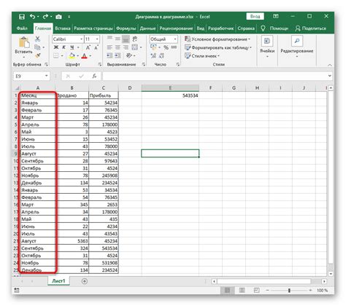This screenshot has height=306, width=346.
Task: Switch to the Вставка tab
Action: pos(63,28)
